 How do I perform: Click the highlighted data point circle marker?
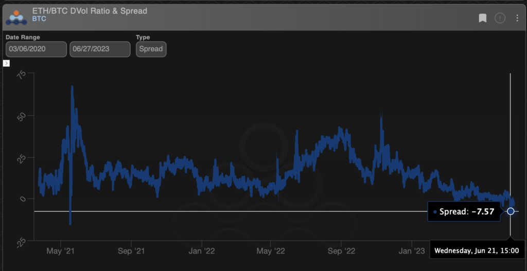point(511,211)
